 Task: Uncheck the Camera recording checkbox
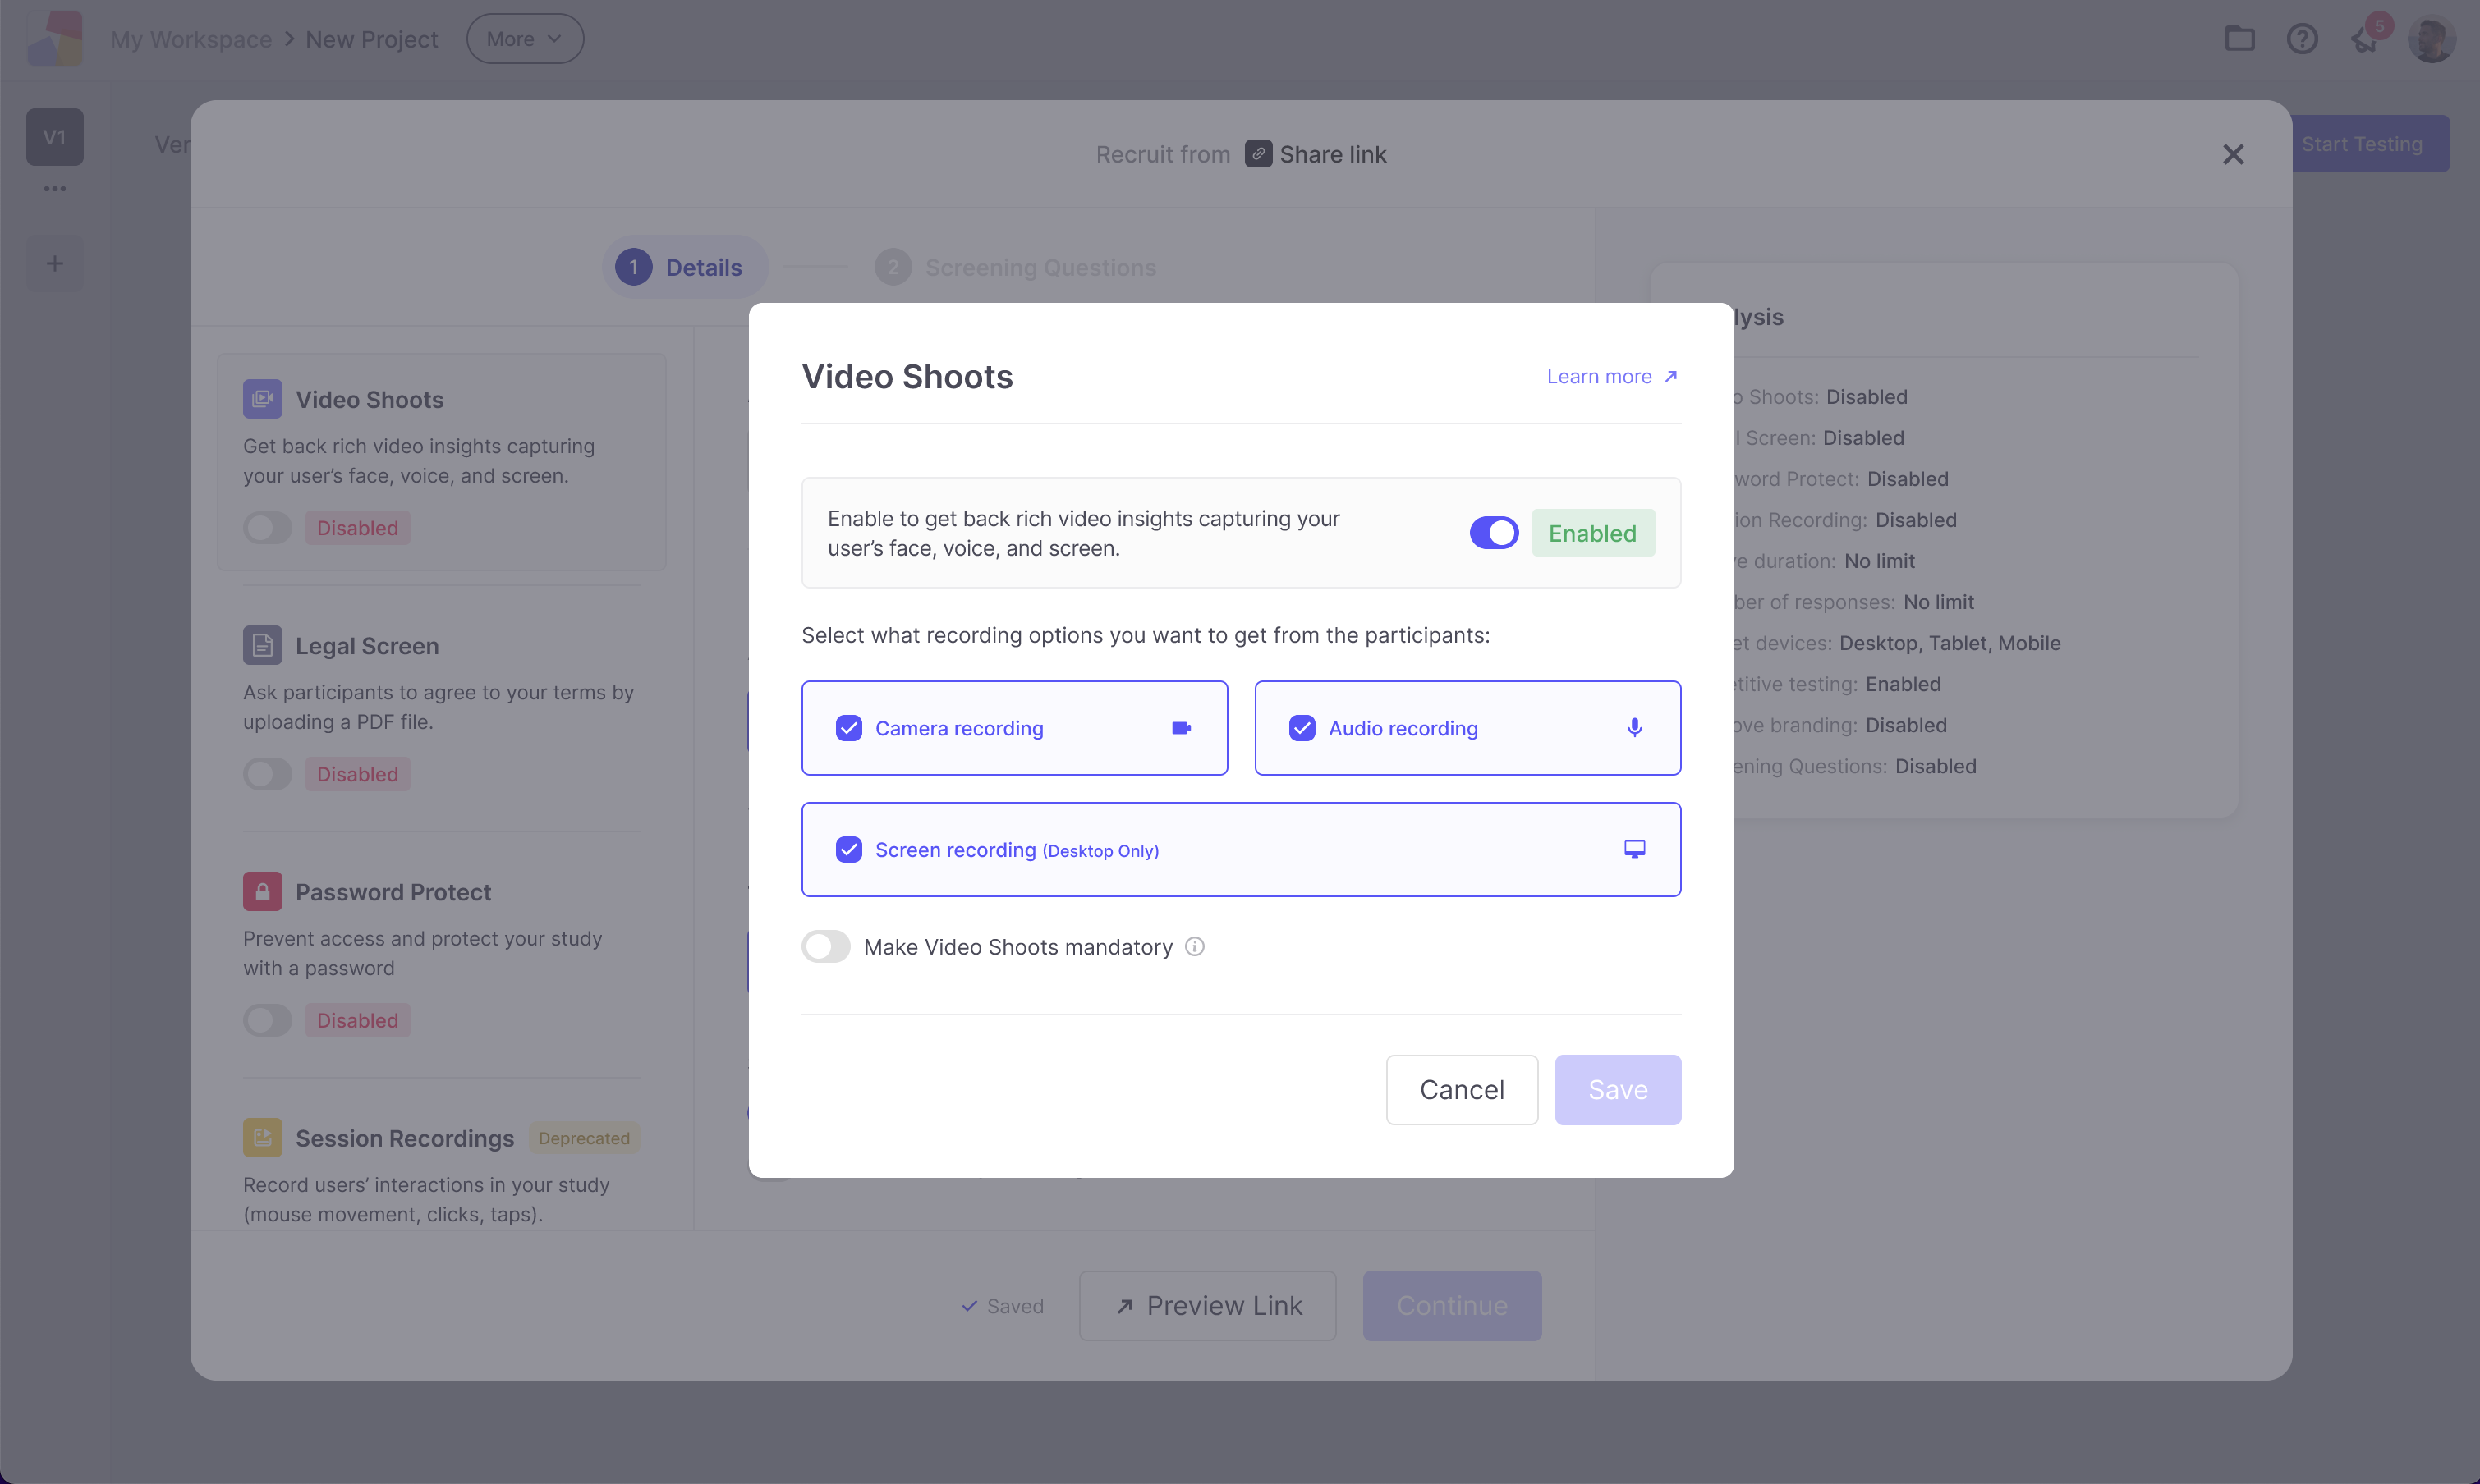(848, 728)
